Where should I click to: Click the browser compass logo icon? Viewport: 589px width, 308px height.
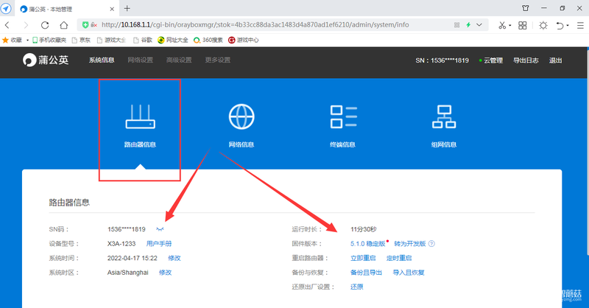tap(6, 8)
